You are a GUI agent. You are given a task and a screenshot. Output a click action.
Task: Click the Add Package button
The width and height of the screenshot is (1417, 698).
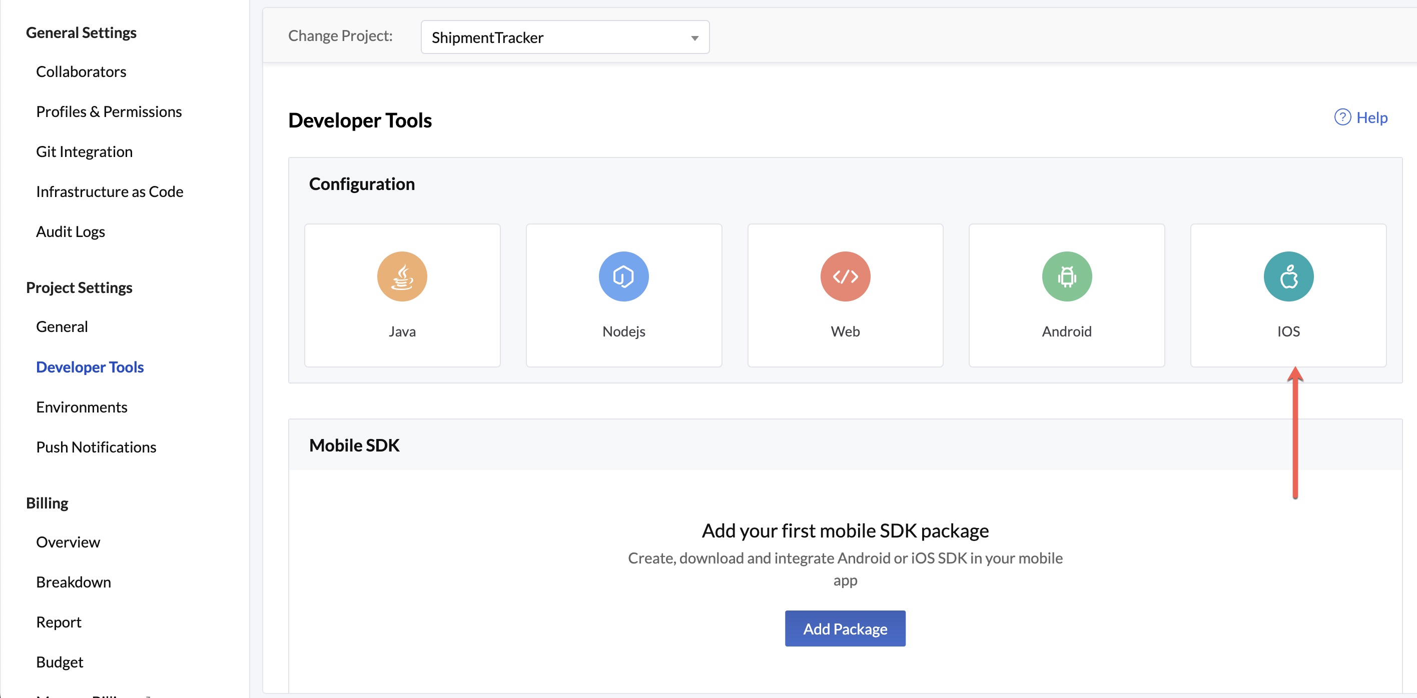point(845,628)
